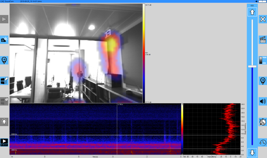Click the acoustic image color scale bar
The height and width of the screenshot is (158, 267).
tap(144, 53)
